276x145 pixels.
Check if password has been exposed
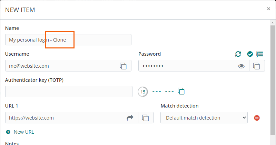250,54
